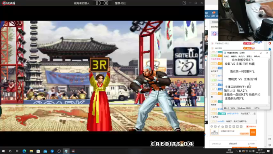273x154 pixels.
Task: Click the orange 发送 send button
Action: point(253,132)
